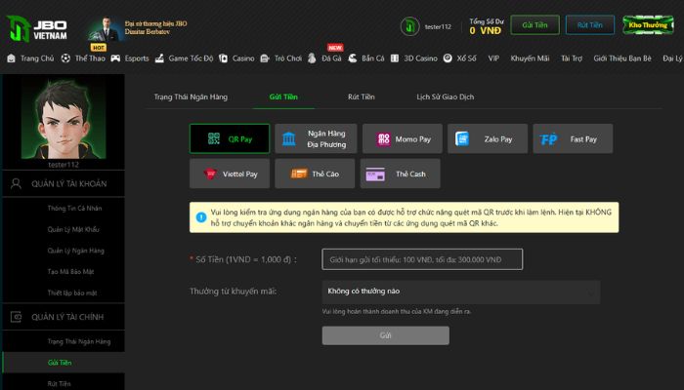
Task: Click the Viettel Pay logo icon
Action: pyautogui.click(x=210, y=174)
